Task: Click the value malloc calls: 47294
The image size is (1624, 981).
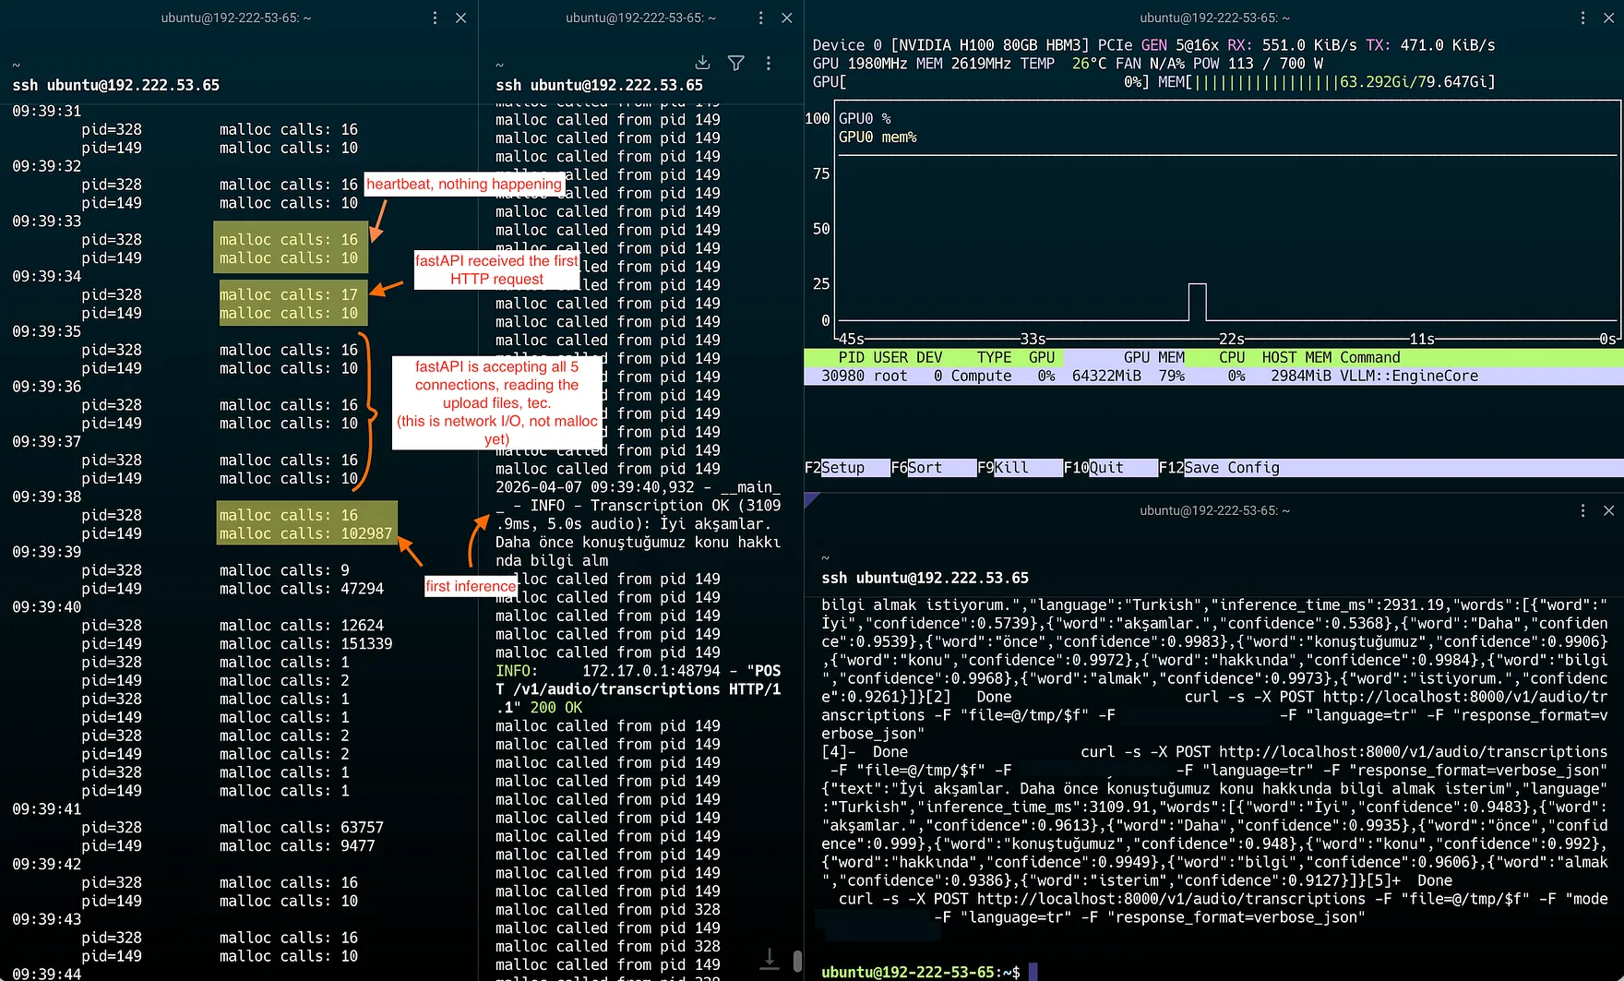Action: 301,589
